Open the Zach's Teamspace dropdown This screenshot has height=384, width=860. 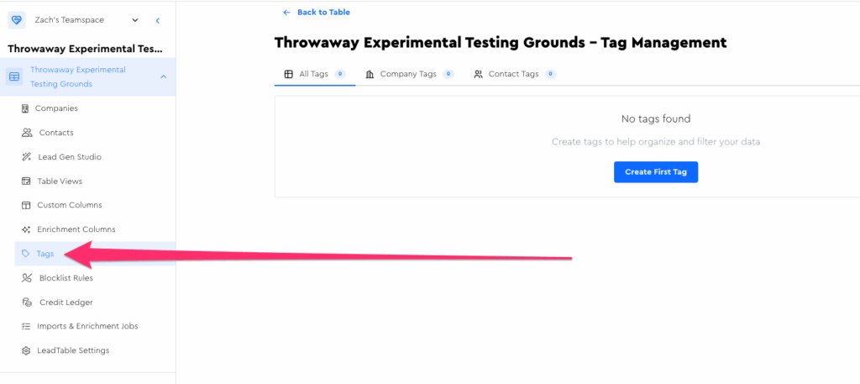134,20
